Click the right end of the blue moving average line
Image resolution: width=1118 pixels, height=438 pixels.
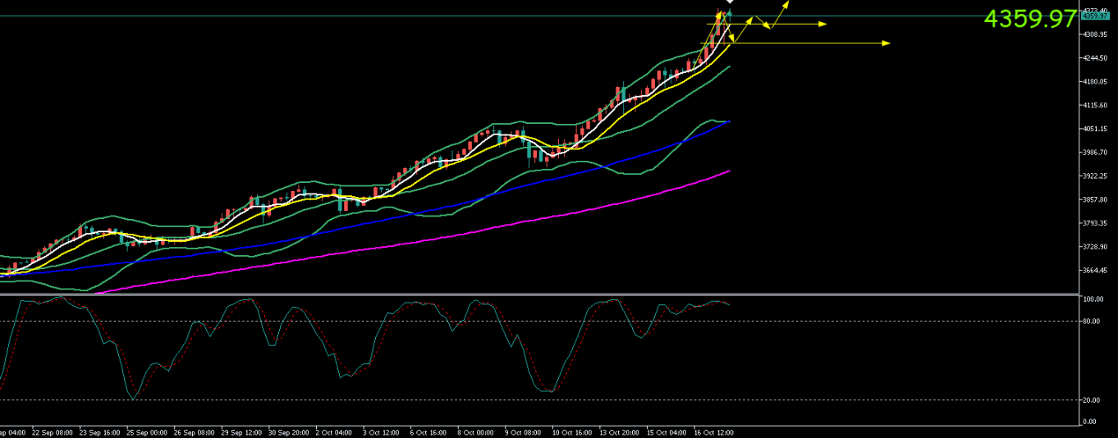(x=729, y=121)
